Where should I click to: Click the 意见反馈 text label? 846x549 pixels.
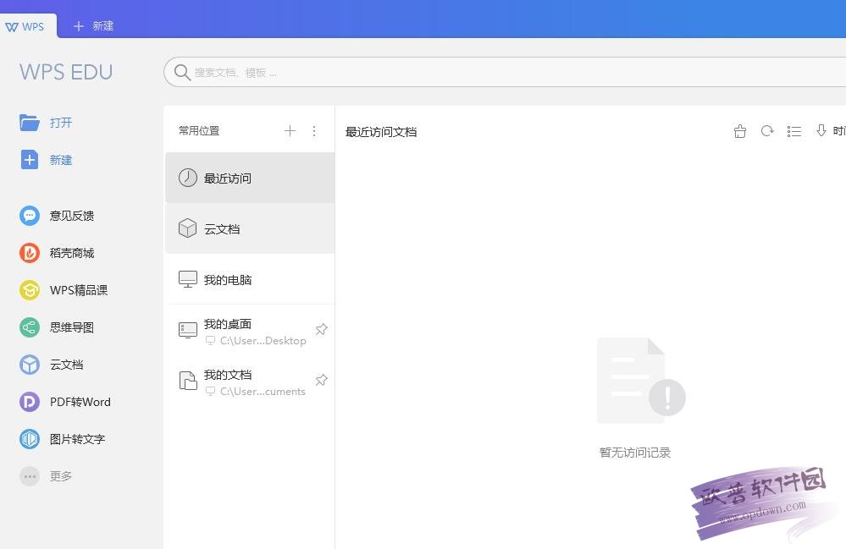click(x=72, y=216)
